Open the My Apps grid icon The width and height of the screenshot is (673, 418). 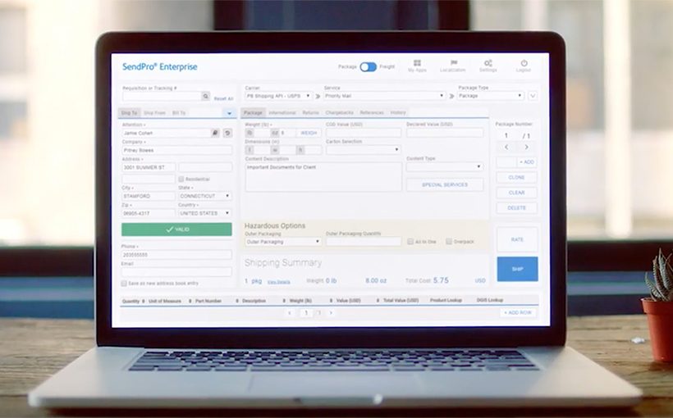pyautogui.click(x=417, y=63)
